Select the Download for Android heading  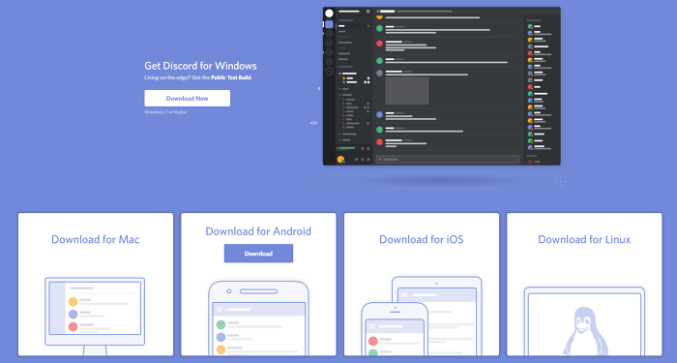coord(258,231)
